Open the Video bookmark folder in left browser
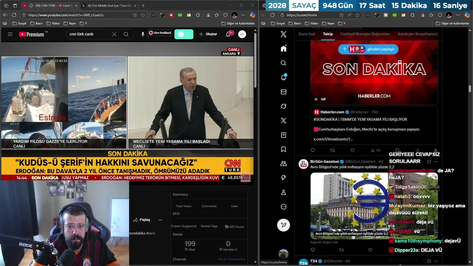This screenshot has height=266, width=473. point(52,23)
